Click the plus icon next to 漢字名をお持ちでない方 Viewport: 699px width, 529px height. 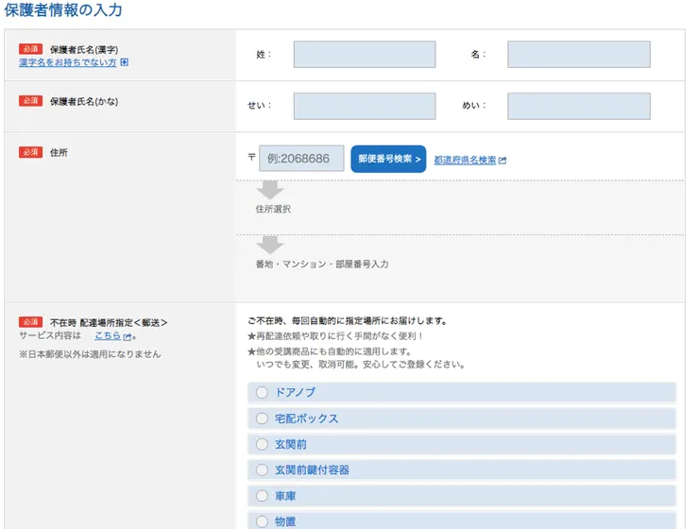tap(125, 62)
